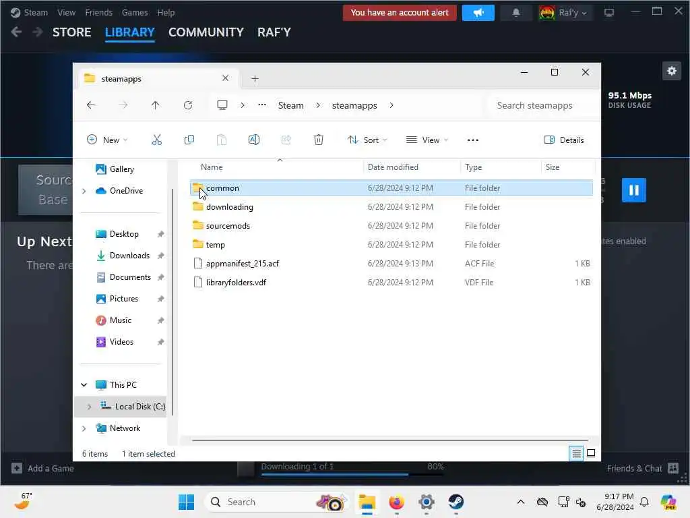Image resolution: width=690 pixels, height=518 pixels.
Task: Open Friends & Chat in Steam
Action: (x=642, y=468)
